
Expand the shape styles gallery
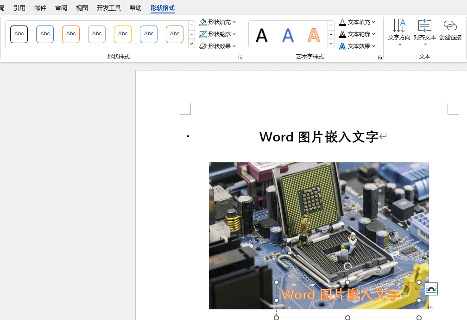tap(191, 43)
